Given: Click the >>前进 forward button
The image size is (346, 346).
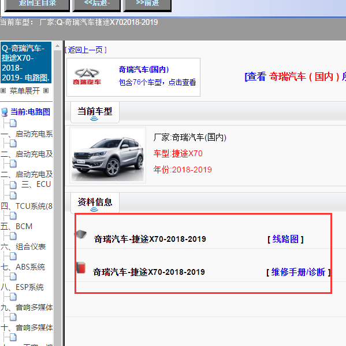Looking at the screenshot, I should point(147,5).
